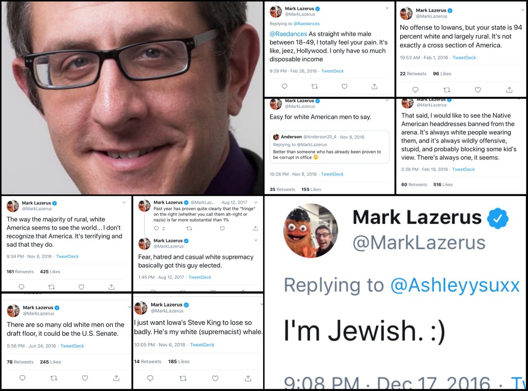Open the quoted Anderson tweet
The width and height of the screenshot is (528, 391).
pyautogui.click(x=329, y=147)
